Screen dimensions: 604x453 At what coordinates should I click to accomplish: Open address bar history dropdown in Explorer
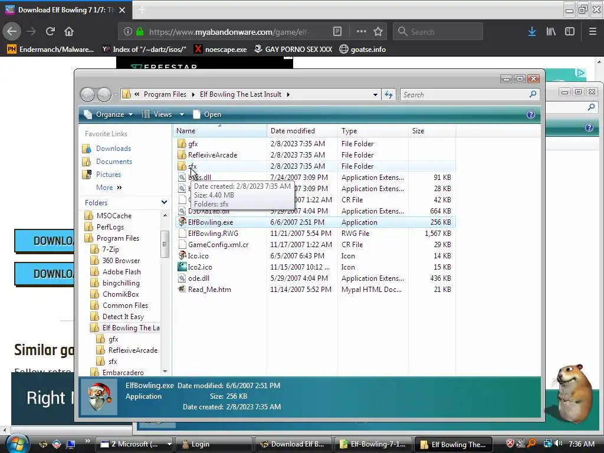(x=375, y=95)
